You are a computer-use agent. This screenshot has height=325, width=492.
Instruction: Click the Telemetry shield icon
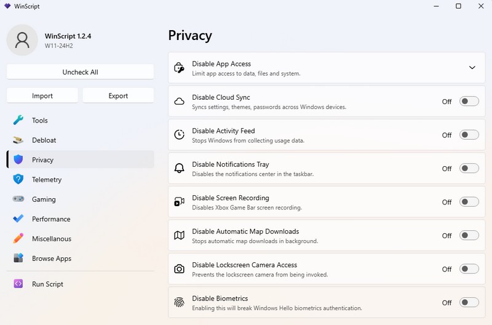point(18,180)
